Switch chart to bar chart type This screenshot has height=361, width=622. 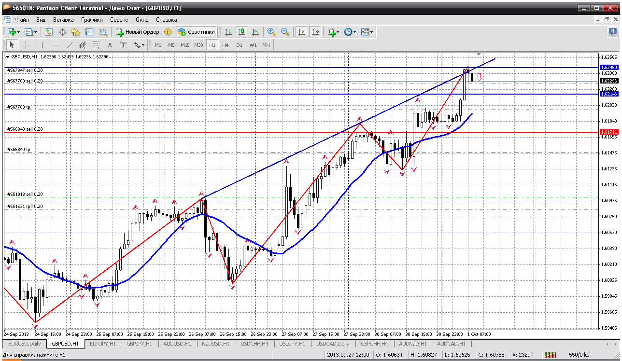tap(228, 32)
